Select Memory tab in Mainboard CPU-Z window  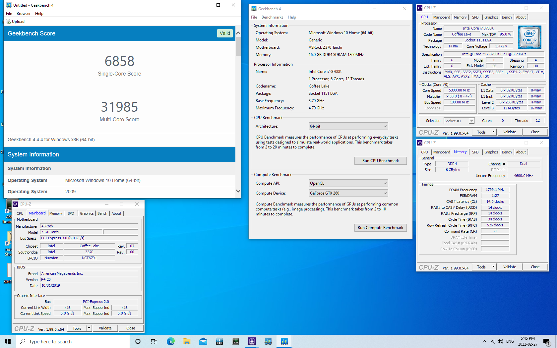click(x=56, y=213)
